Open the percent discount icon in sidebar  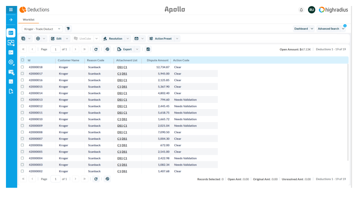coord(11,62)
